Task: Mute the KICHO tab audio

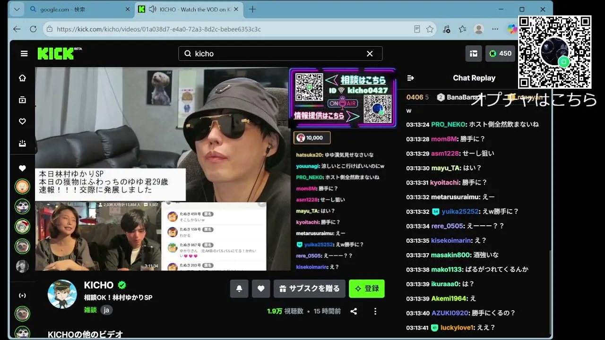Action: pyautogui.click(x=153, y=9)
